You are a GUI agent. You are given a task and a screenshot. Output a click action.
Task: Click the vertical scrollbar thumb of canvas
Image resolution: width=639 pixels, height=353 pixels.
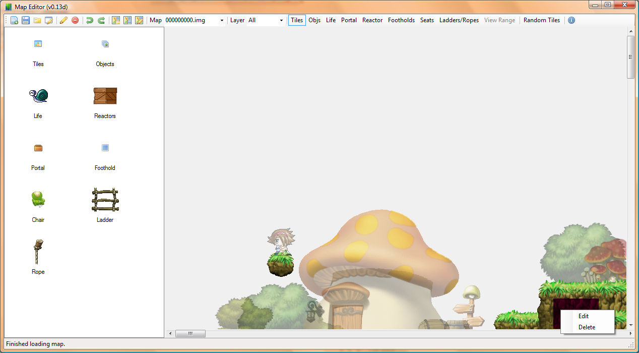[630, 57]
